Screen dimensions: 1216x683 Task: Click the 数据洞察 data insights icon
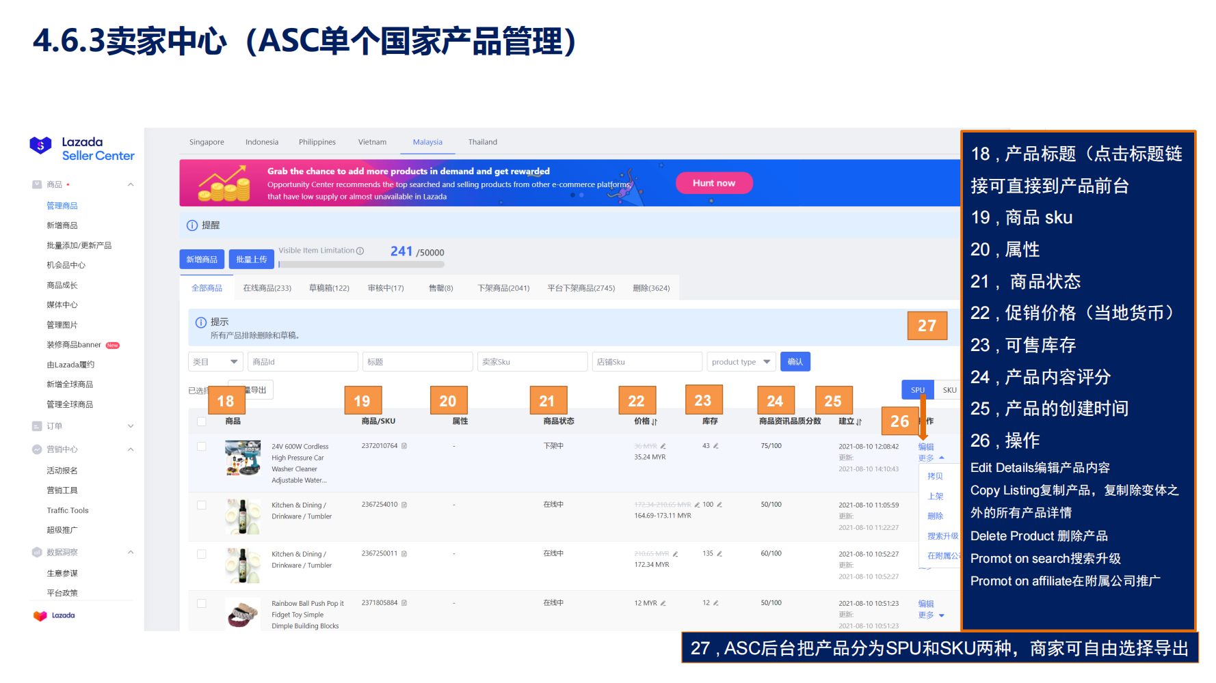37,552
